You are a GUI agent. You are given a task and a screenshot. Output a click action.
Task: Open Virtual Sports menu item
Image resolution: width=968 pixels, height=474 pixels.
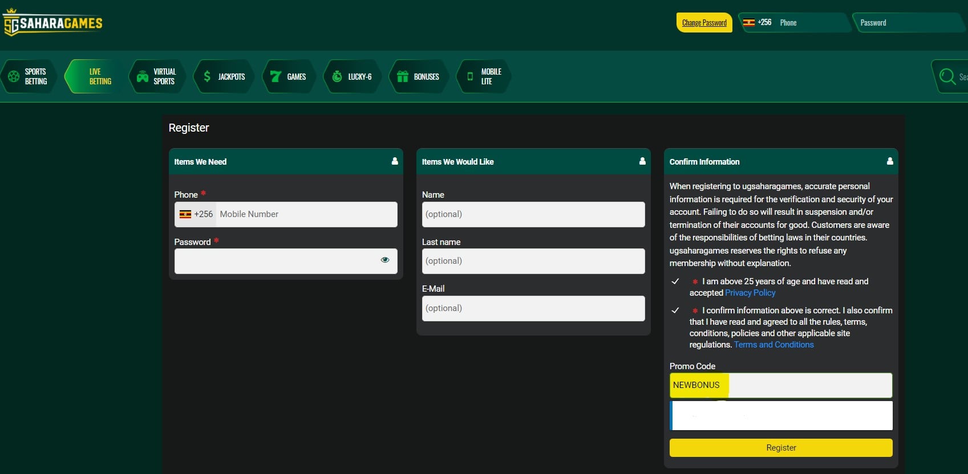tap(157, 76)
